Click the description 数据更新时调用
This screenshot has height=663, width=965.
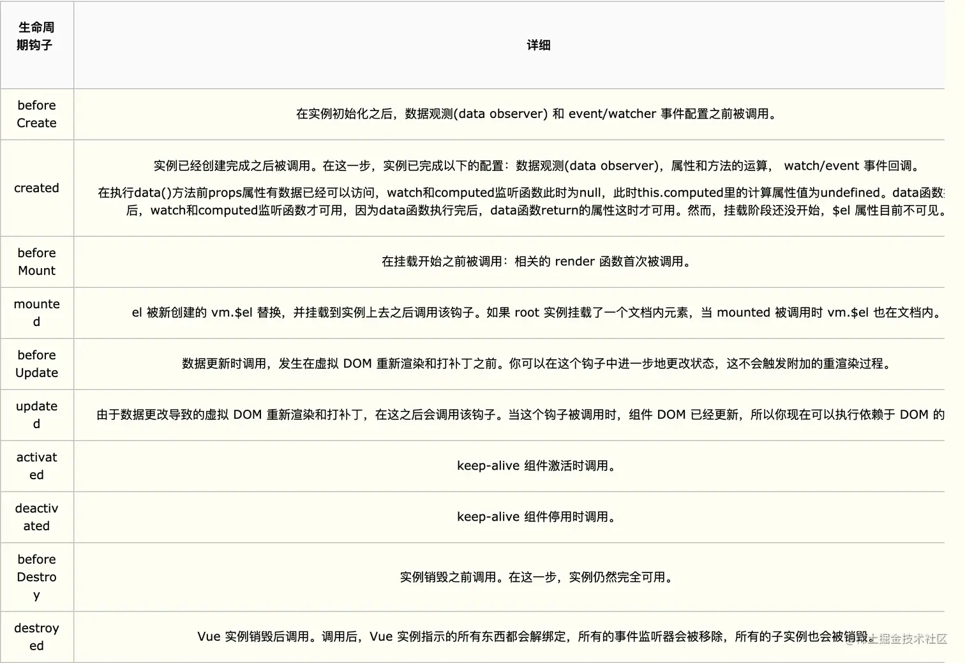[x=538, y=364]
